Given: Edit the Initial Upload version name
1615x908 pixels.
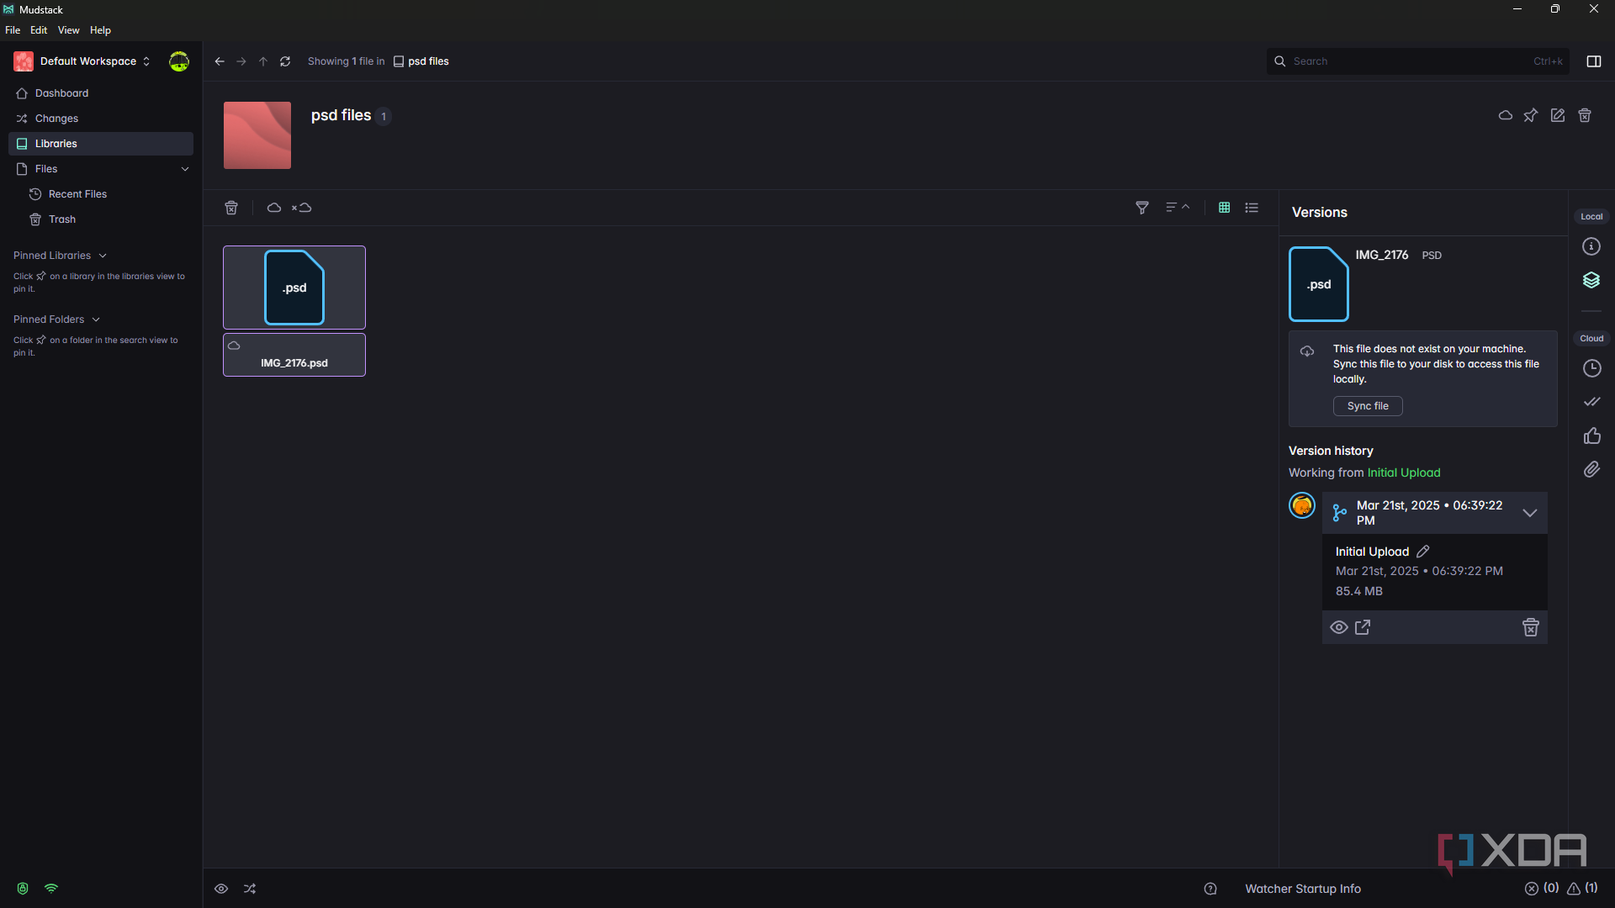Looking at the screenshot, I should (x=1423, y=552).
